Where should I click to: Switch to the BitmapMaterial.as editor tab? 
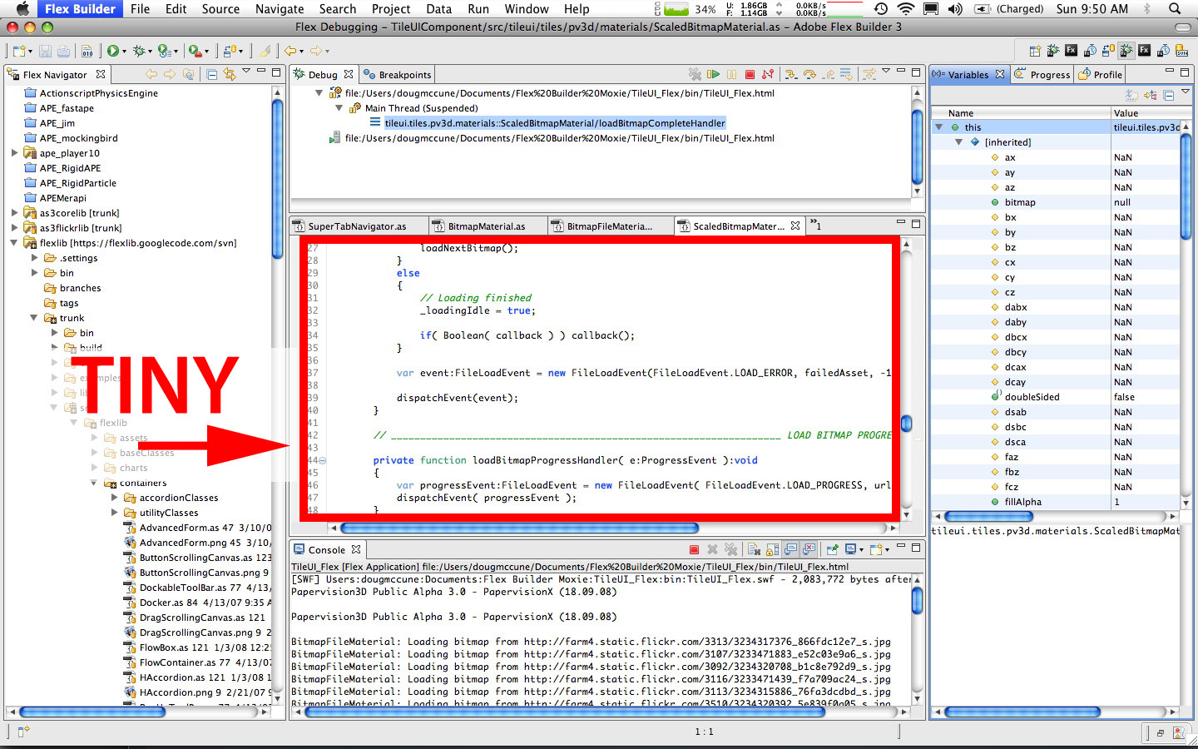pyautogui.click(x=487, y=226)
